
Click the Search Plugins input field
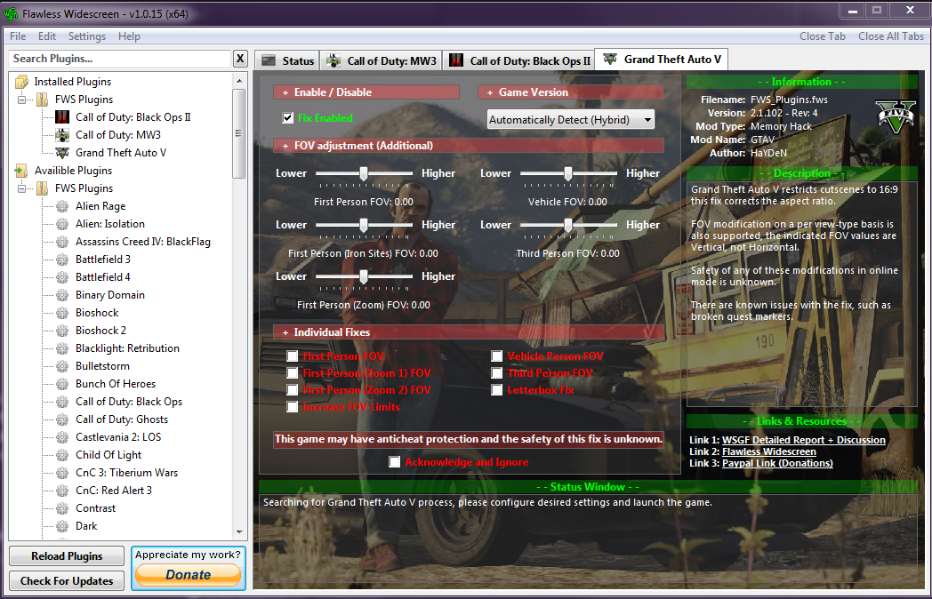(119, 59)
